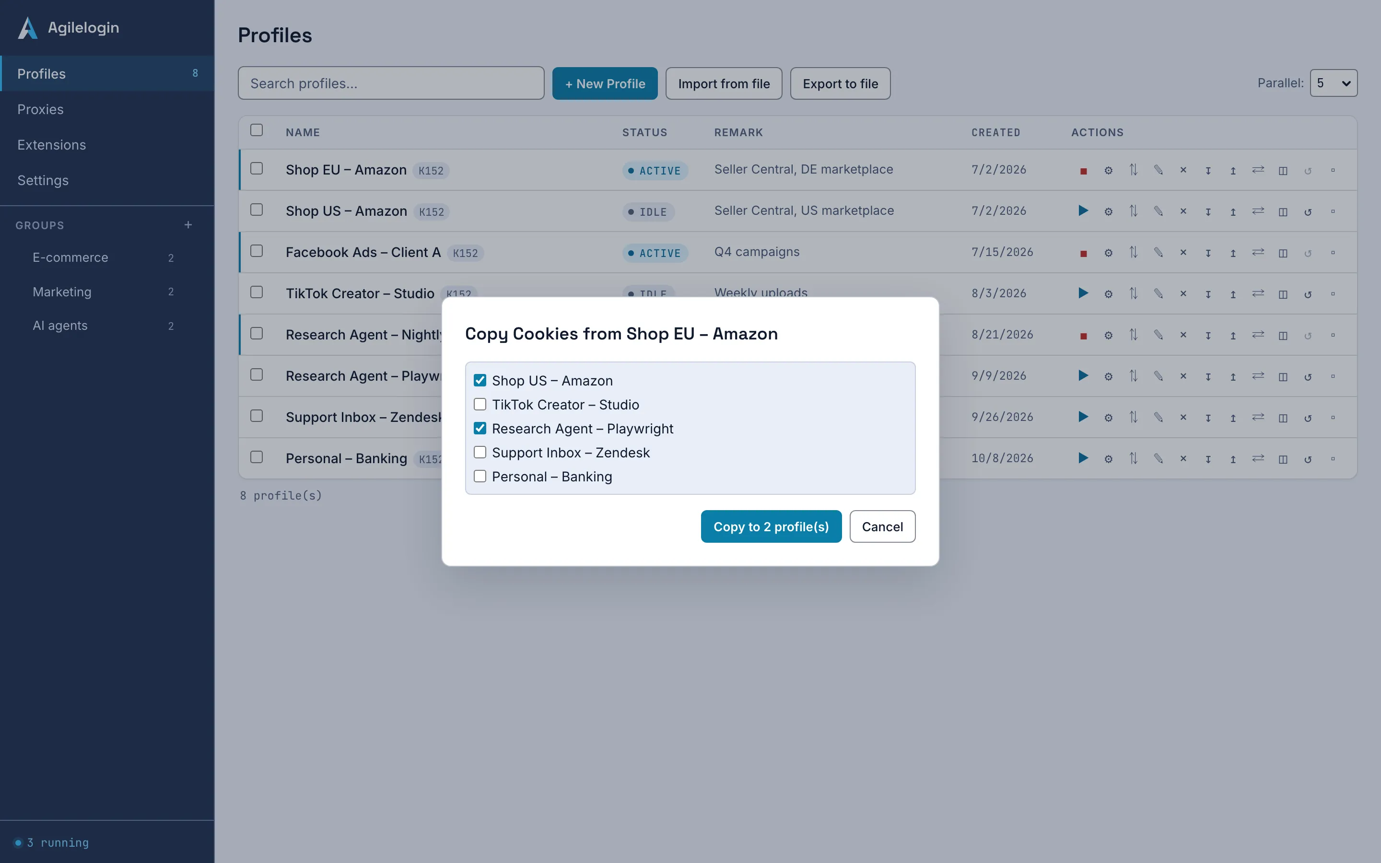
Task: Cancel the Copy Cookies dialog
Action: (x=882, y=526)
